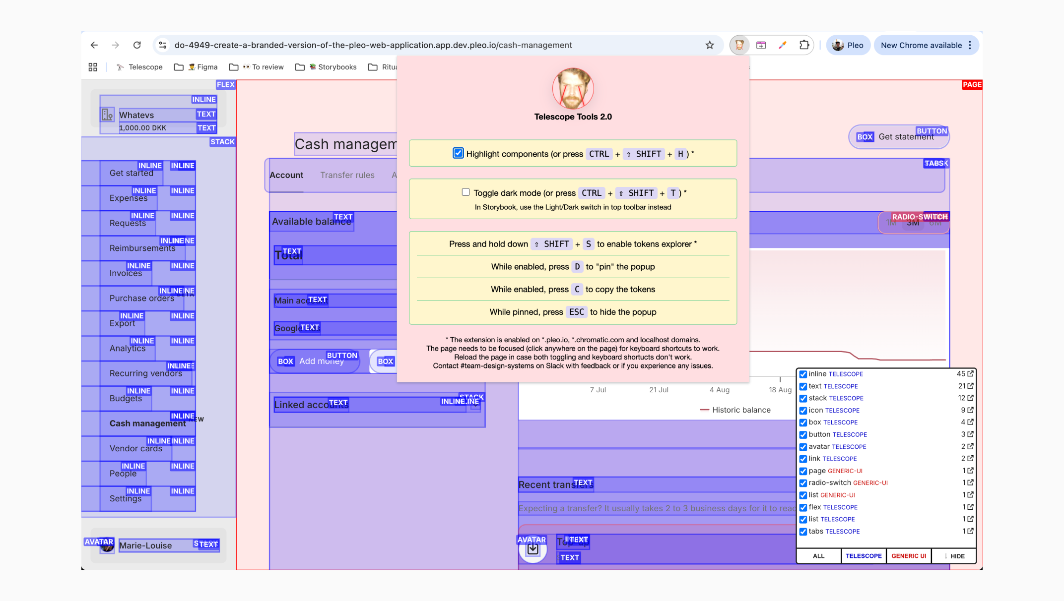Viewport: 1064px width, 601px height.
Task: Open the extensions puzzle-piece icon
Action: point(804,45)
